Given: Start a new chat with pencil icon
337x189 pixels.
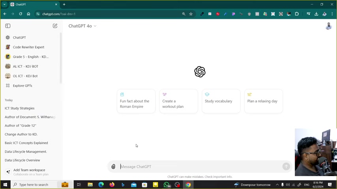Looking at the screenshot, I should tap(55, 26).
